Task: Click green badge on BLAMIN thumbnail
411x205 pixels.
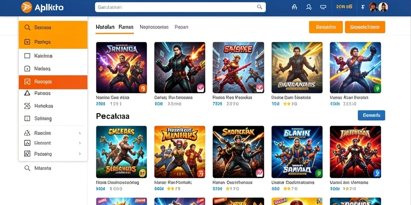Action: click(318, 173)
